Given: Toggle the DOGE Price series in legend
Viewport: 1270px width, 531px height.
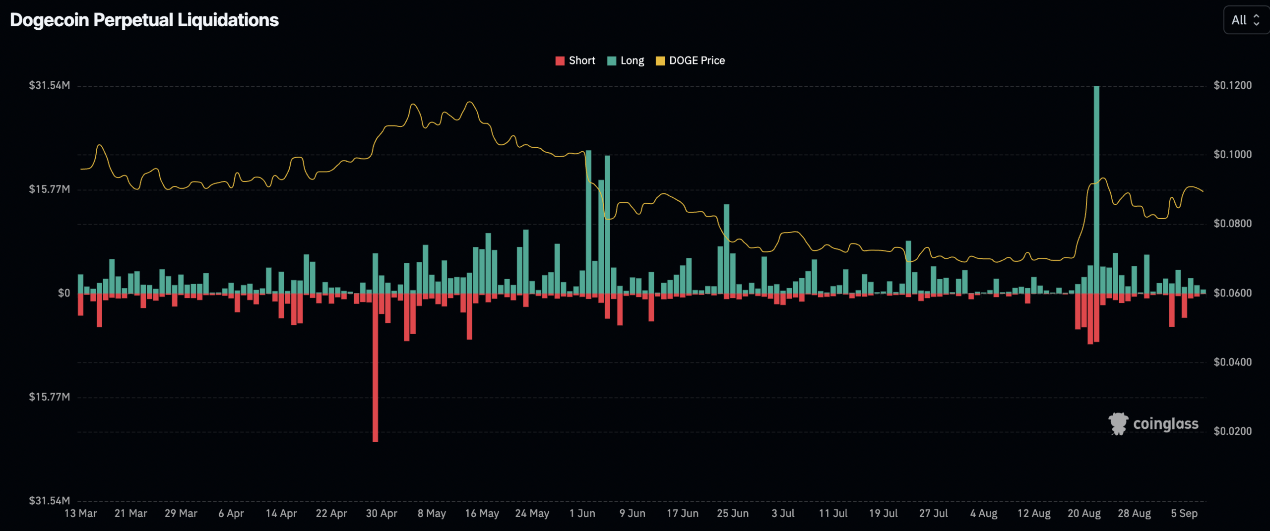Looking at the screenshot, I should point(690,60).
